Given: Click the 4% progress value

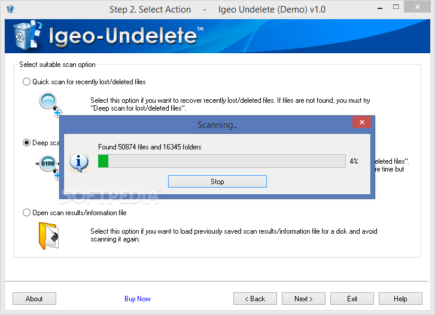Looking at the screenshot, I should tap(354, 161).
